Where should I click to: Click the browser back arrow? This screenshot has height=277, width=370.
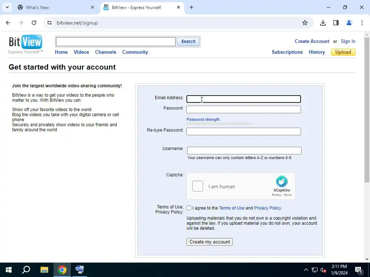[x=8, y=23]
